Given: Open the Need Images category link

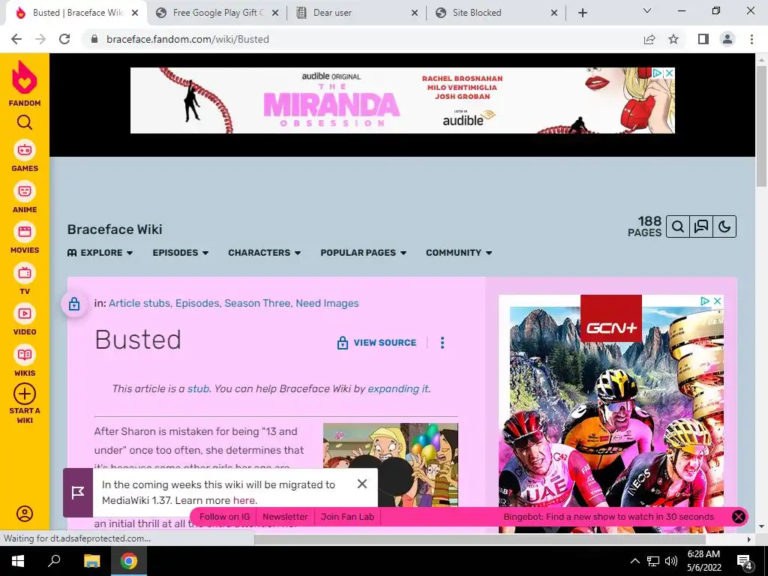Looking at the screenshot, I should coord(327,303).
